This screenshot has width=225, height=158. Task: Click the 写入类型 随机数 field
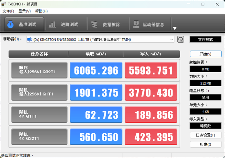click(205, 126)
